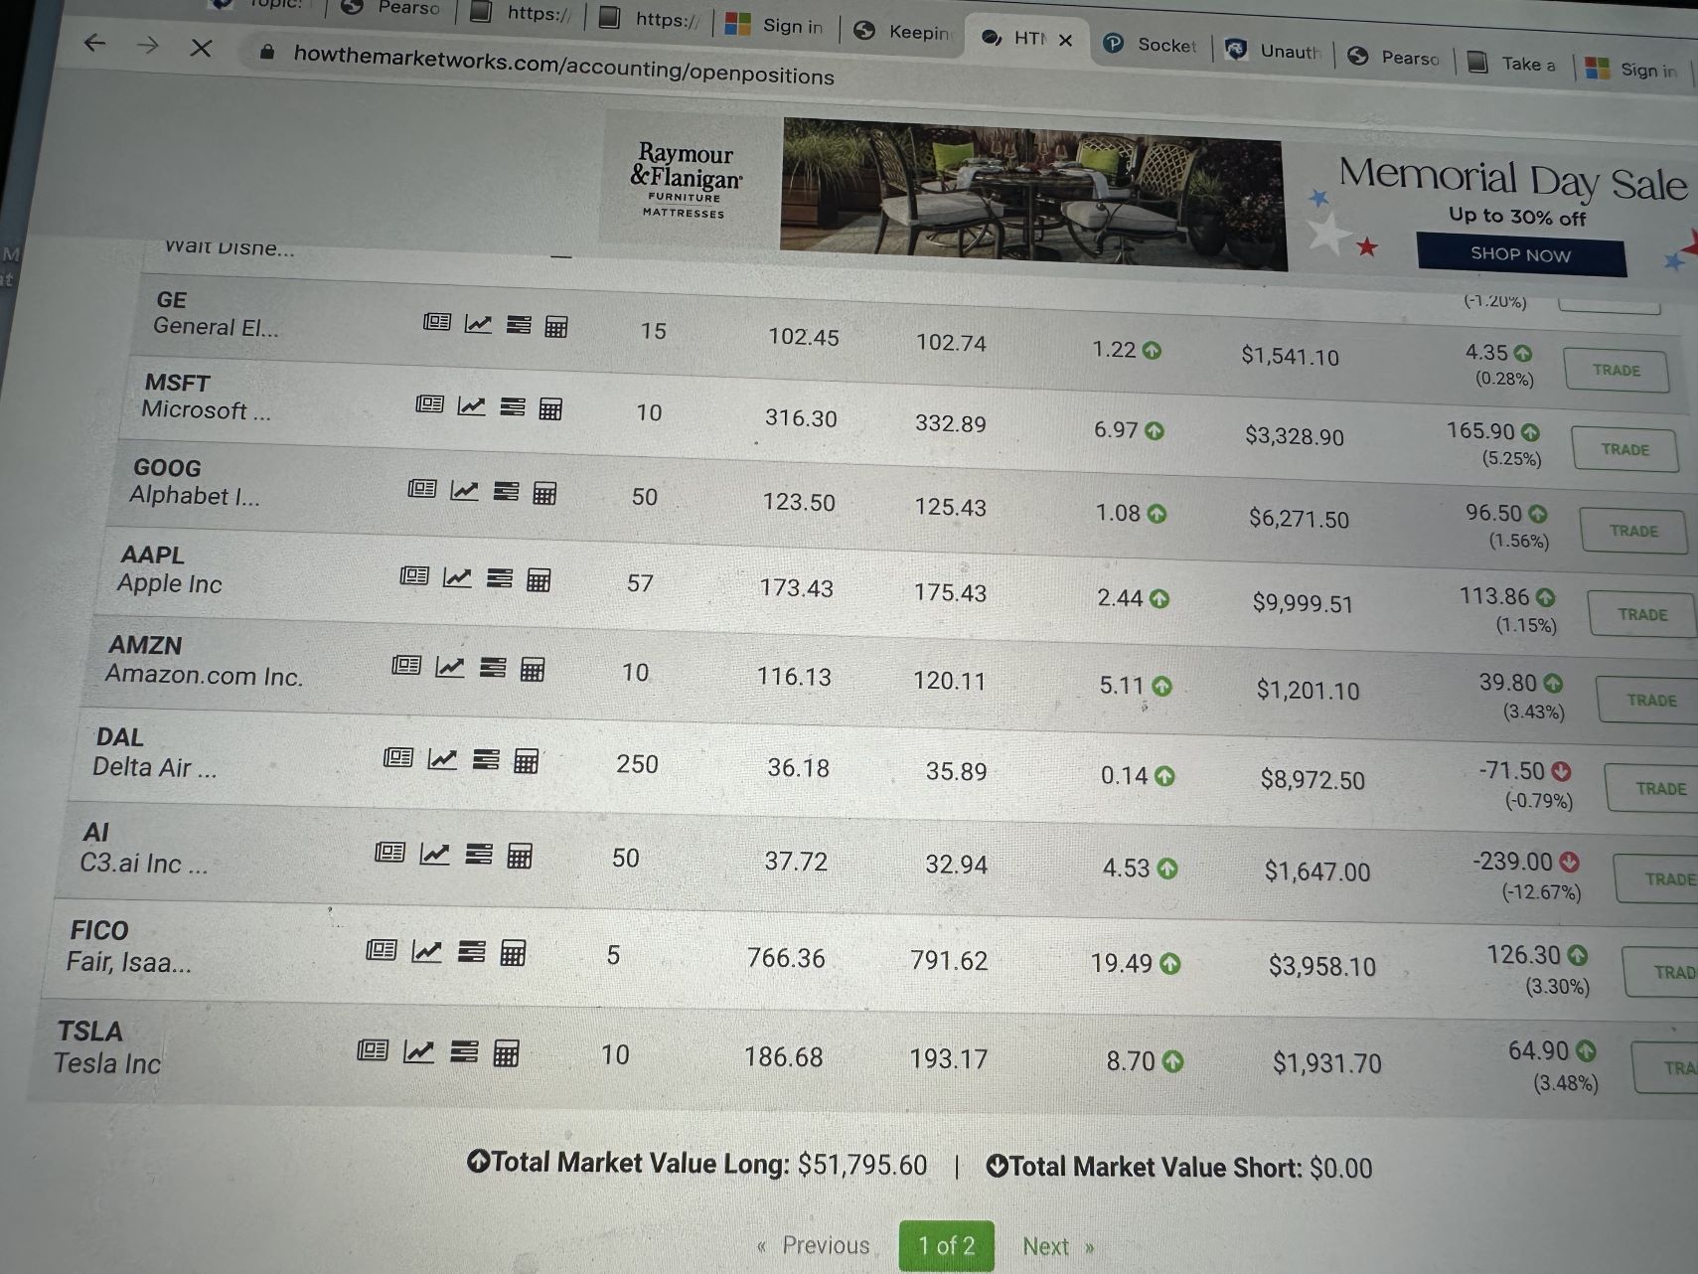Switch to the Keeping browser tab
This screenshot has height=1274, width=1698.
click(x=903, y=32)
